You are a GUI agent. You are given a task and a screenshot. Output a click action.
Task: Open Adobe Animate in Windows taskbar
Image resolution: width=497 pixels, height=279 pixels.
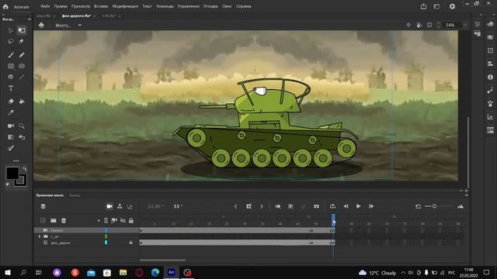[x=171, y=272]
